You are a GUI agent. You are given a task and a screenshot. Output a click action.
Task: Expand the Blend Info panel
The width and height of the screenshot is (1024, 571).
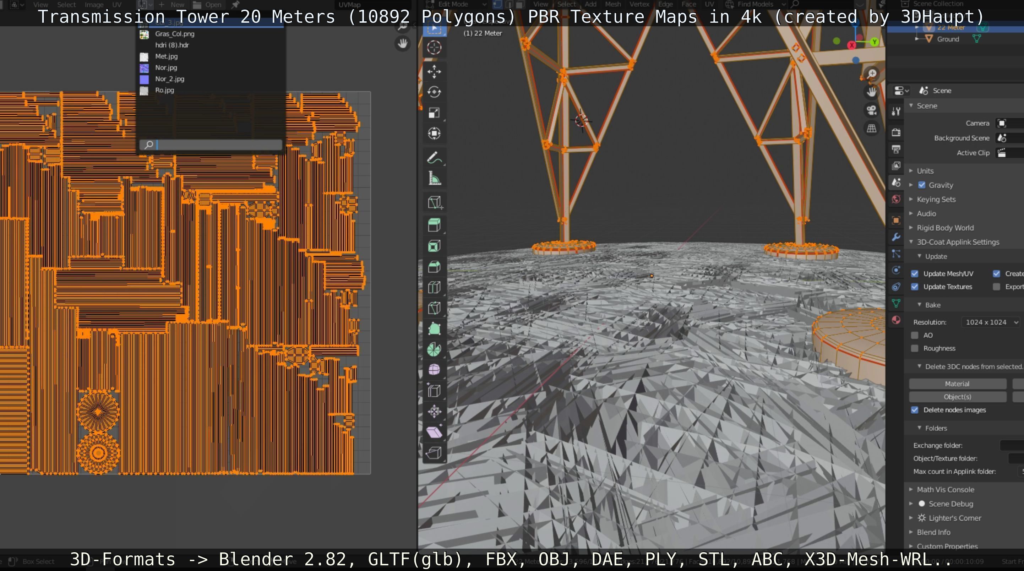[x=933, y=532]
